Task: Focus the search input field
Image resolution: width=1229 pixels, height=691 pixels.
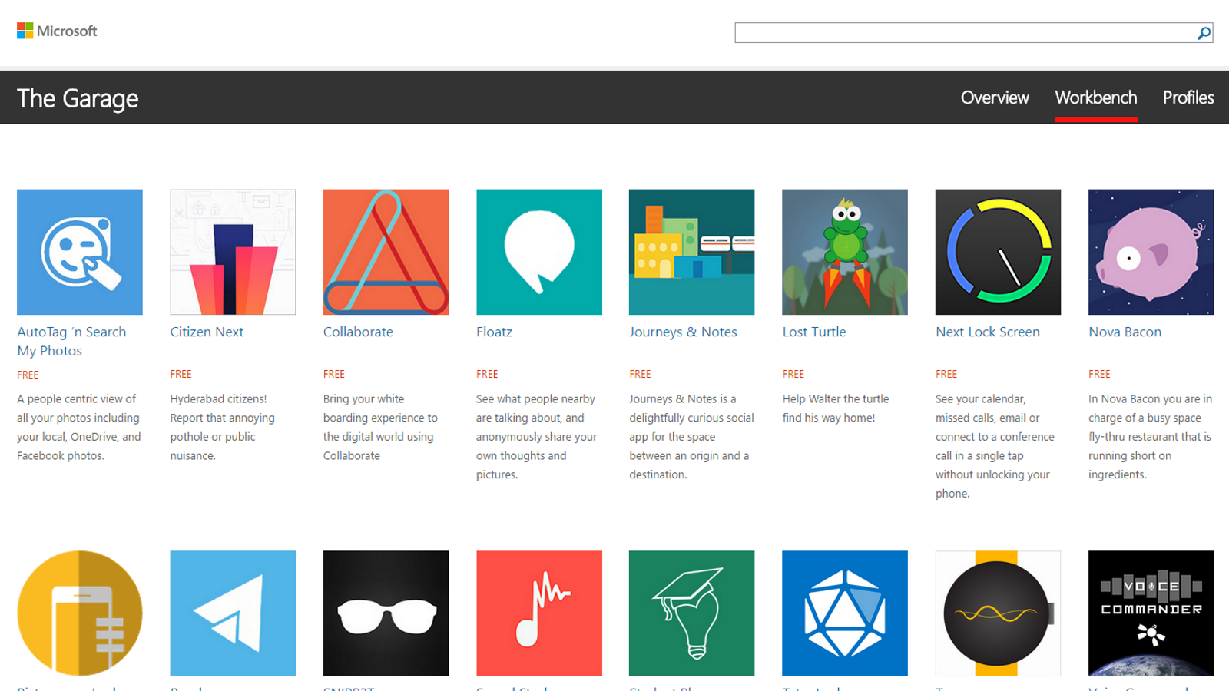Action: pyautogui.click(x=964, y=33)
